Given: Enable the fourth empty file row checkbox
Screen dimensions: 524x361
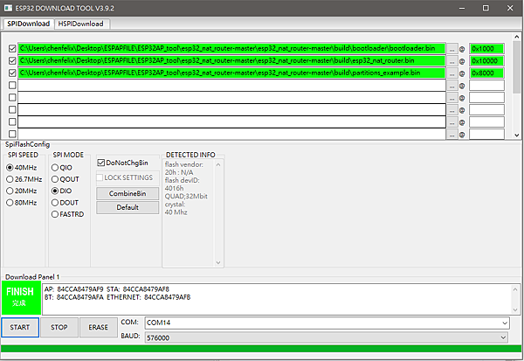Looking at the screenshot, I should pyautogui.click(x=12, y=86).
